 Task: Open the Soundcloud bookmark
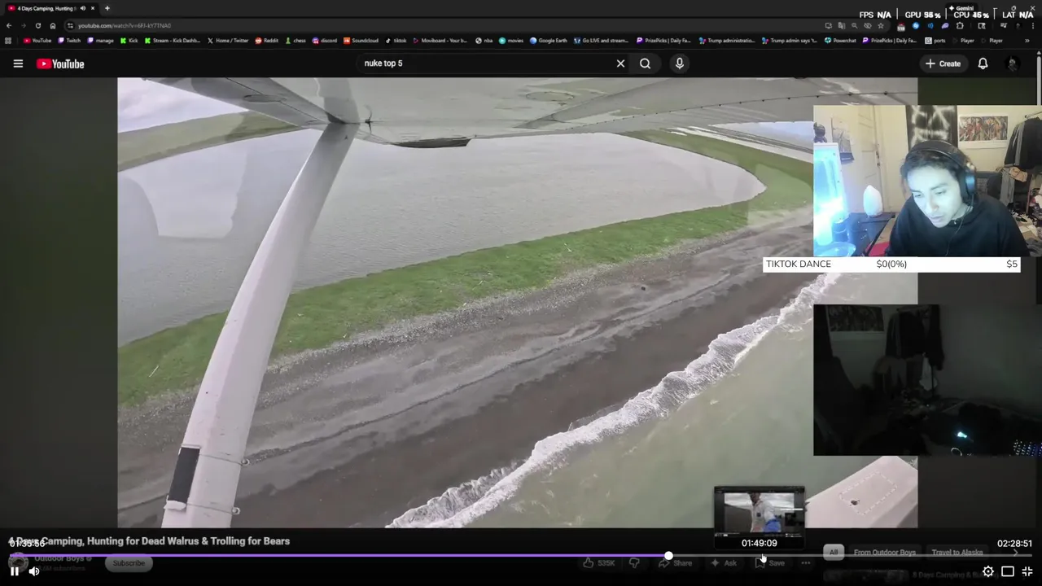pos(361,40)
